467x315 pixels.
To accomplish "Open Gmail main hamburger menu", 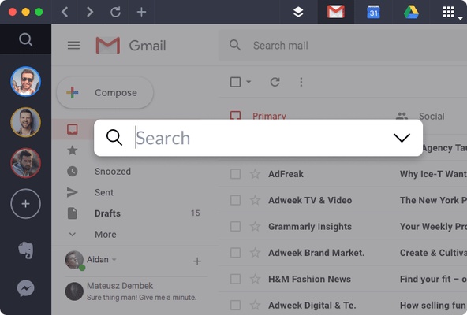I will tap(73, 46).
